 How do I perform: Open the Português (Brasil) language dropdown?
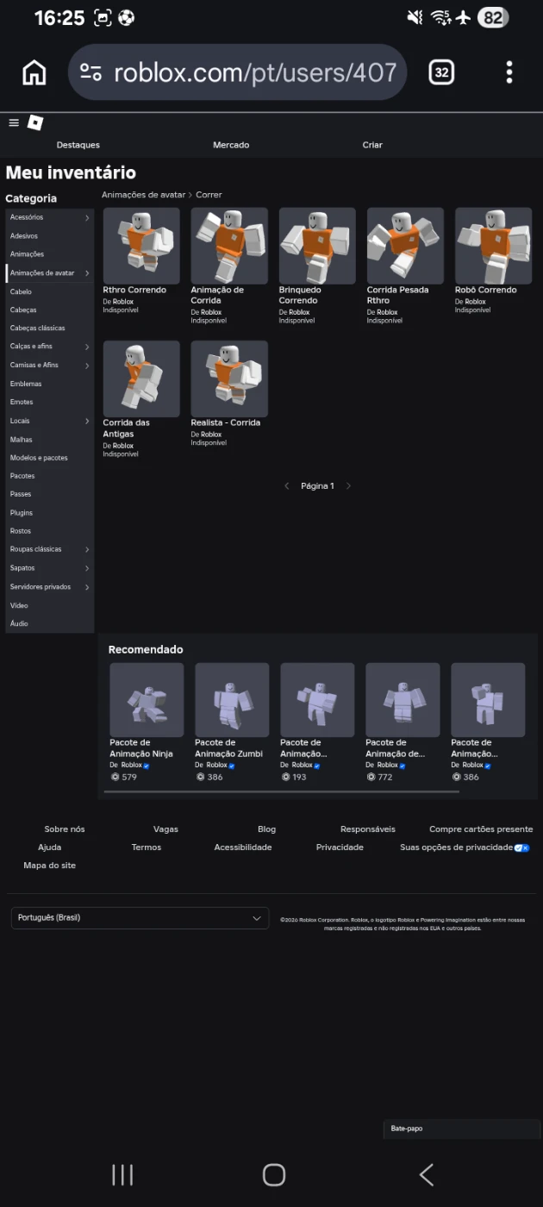tap(140, 918)
